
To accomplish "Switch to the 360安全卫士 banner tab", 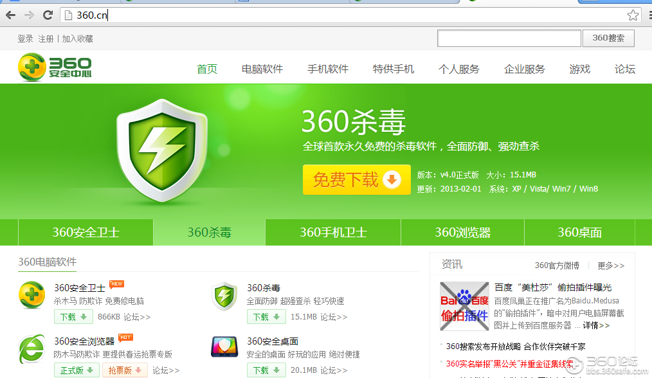I will [86, 232].
